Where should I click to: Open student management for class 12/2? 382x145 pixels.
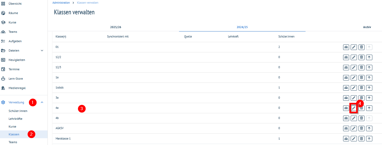(x=346, y=57)
